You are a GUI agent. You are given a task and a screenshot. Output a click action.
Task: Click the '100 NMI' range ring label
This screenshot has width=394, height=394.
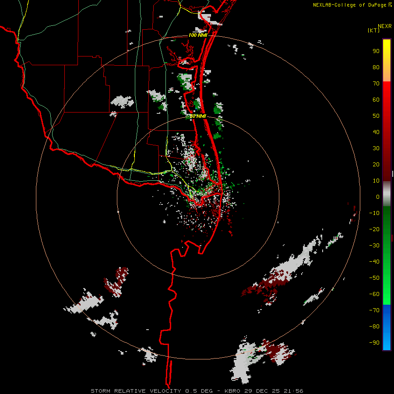198,35
